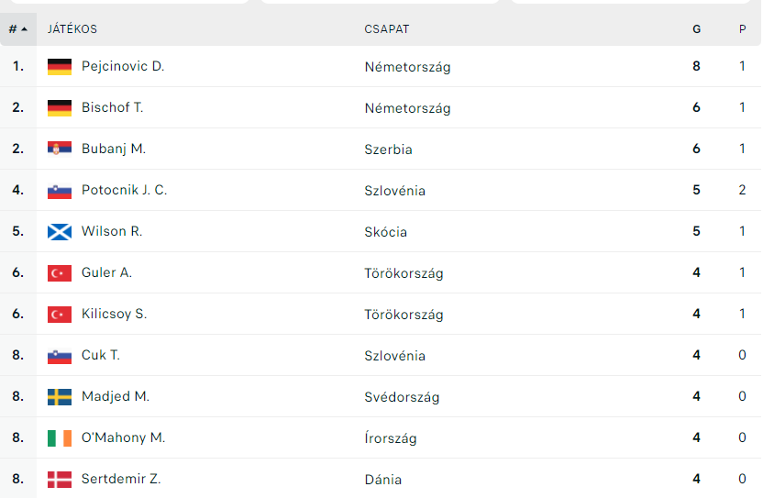774x498 pixels.
Task: Click the Swedish flag beside Madjed M.
Action: click(60, 397)
